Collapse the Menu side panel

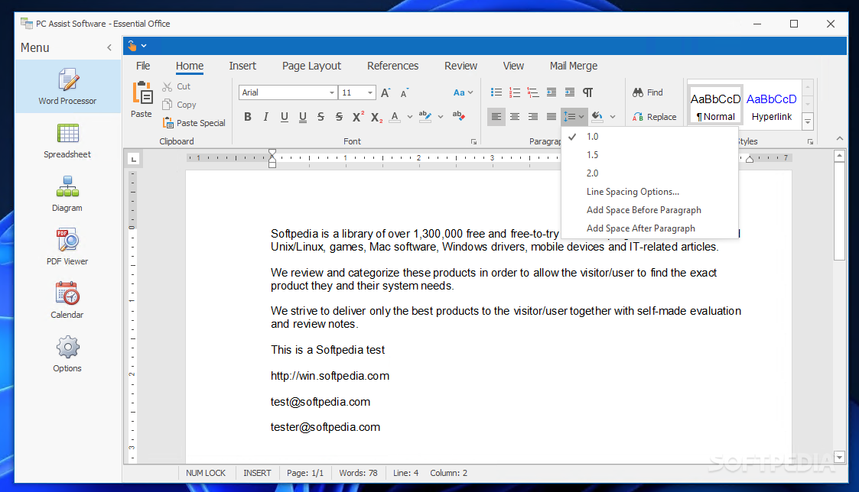(x=109, y=47)
